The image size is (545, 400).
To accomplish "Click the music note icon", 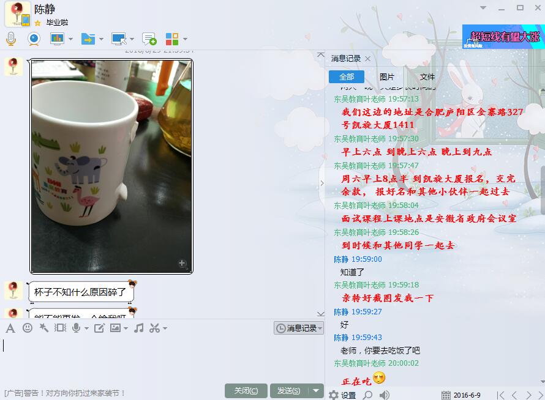I will click(138, 328).
